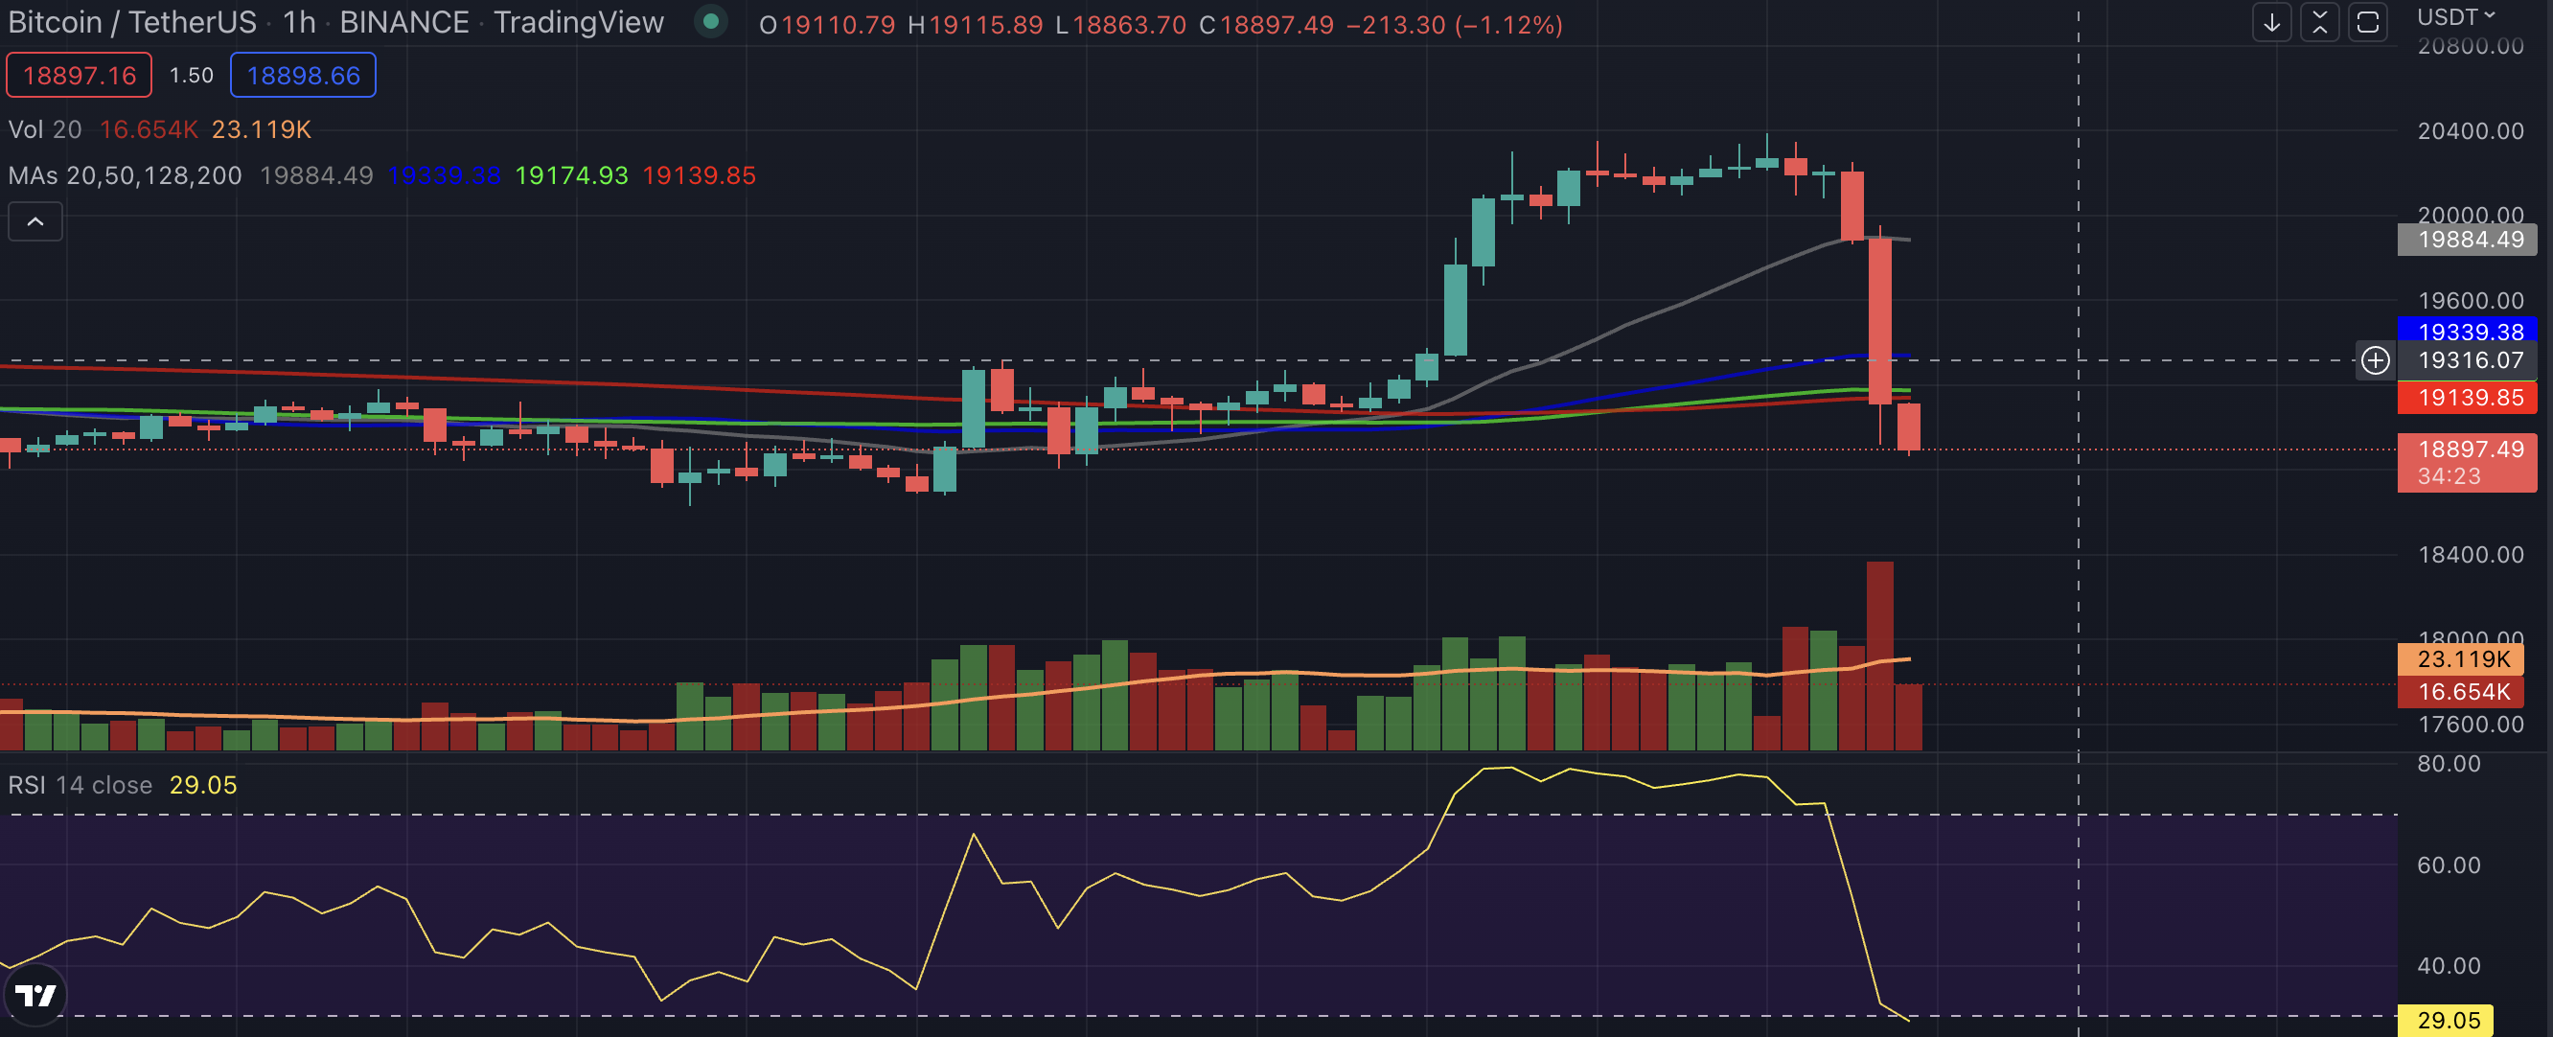Image resolution: width=2553 pixels, height=1037 pixels.
Task: Click the spread value 1.50
Action: pos(192,76)
